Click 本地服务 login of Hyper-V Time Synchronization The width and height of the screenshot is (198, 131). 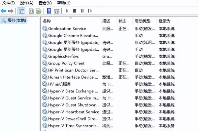[x=167, y=126]
